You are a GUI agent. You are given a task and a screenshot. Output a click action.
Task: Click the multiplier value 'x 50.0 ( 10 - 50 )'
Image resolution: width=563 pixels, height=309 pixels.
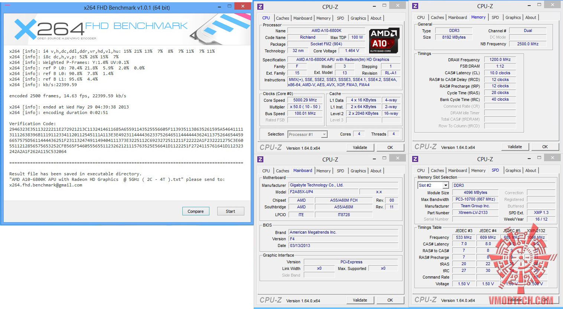tap(305, 107)
